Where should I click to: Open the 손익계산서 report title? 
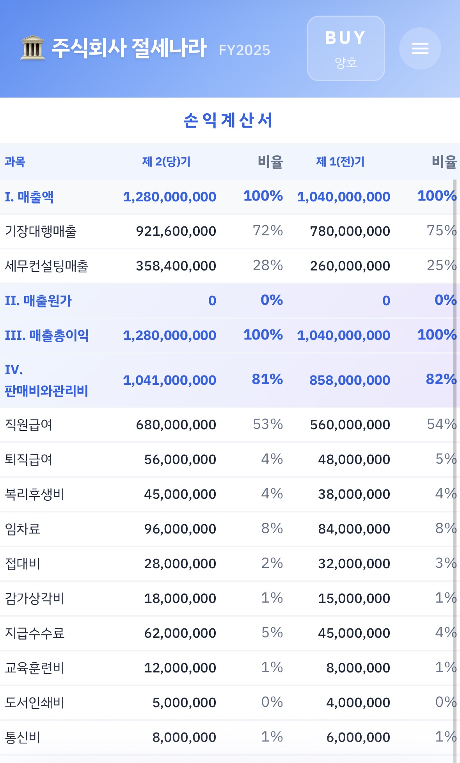pyautogui.click(x=230, y=121)
